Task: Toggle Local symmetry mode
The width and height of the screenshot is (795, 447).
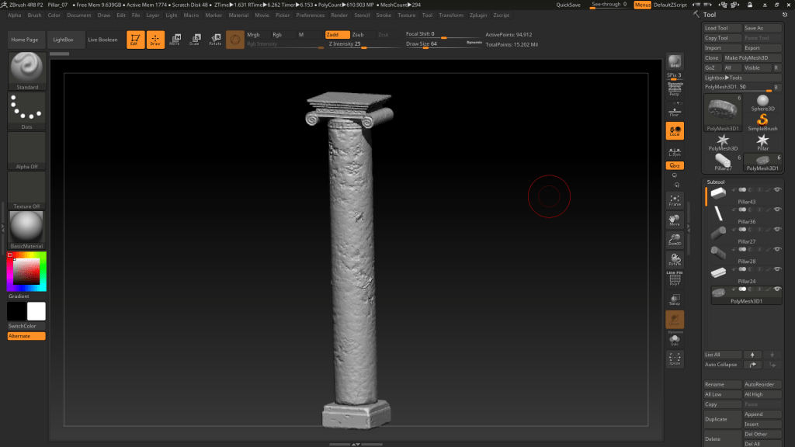Action: 675,131
